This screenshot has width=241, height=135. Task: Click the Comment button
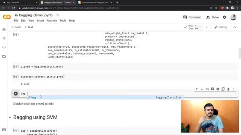point(192,17)
